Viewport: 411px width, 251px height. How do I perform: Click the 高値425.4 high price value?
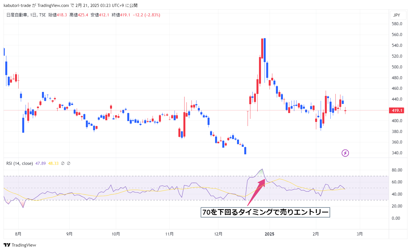[79, 15]
